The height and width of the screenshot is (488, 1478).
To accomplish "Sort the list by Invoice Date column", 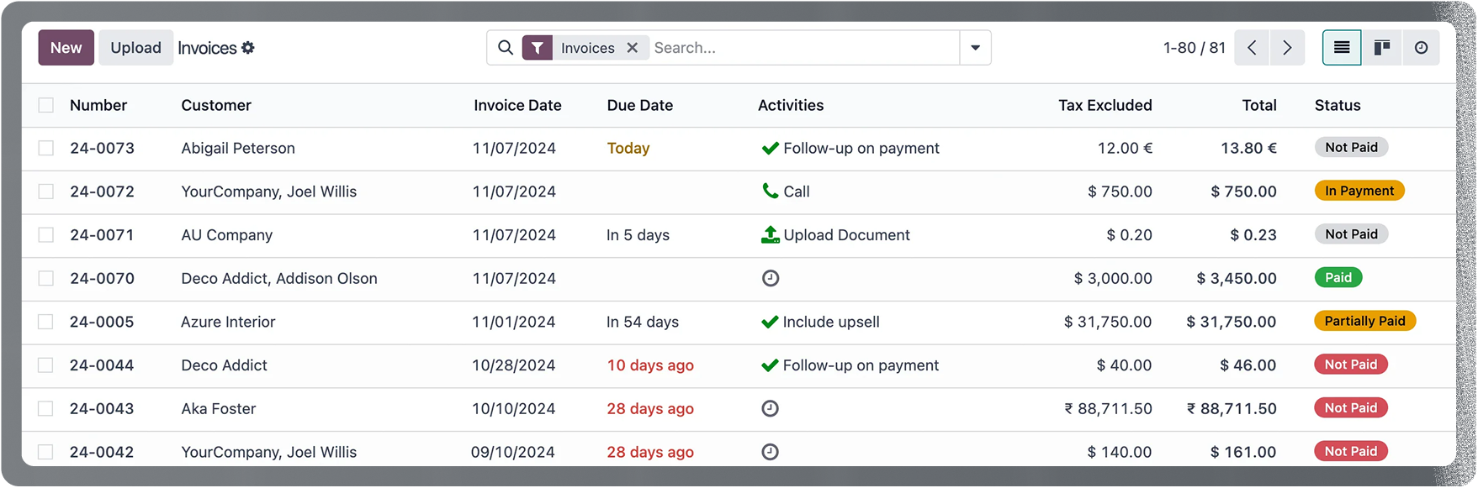I will (517, 105).
